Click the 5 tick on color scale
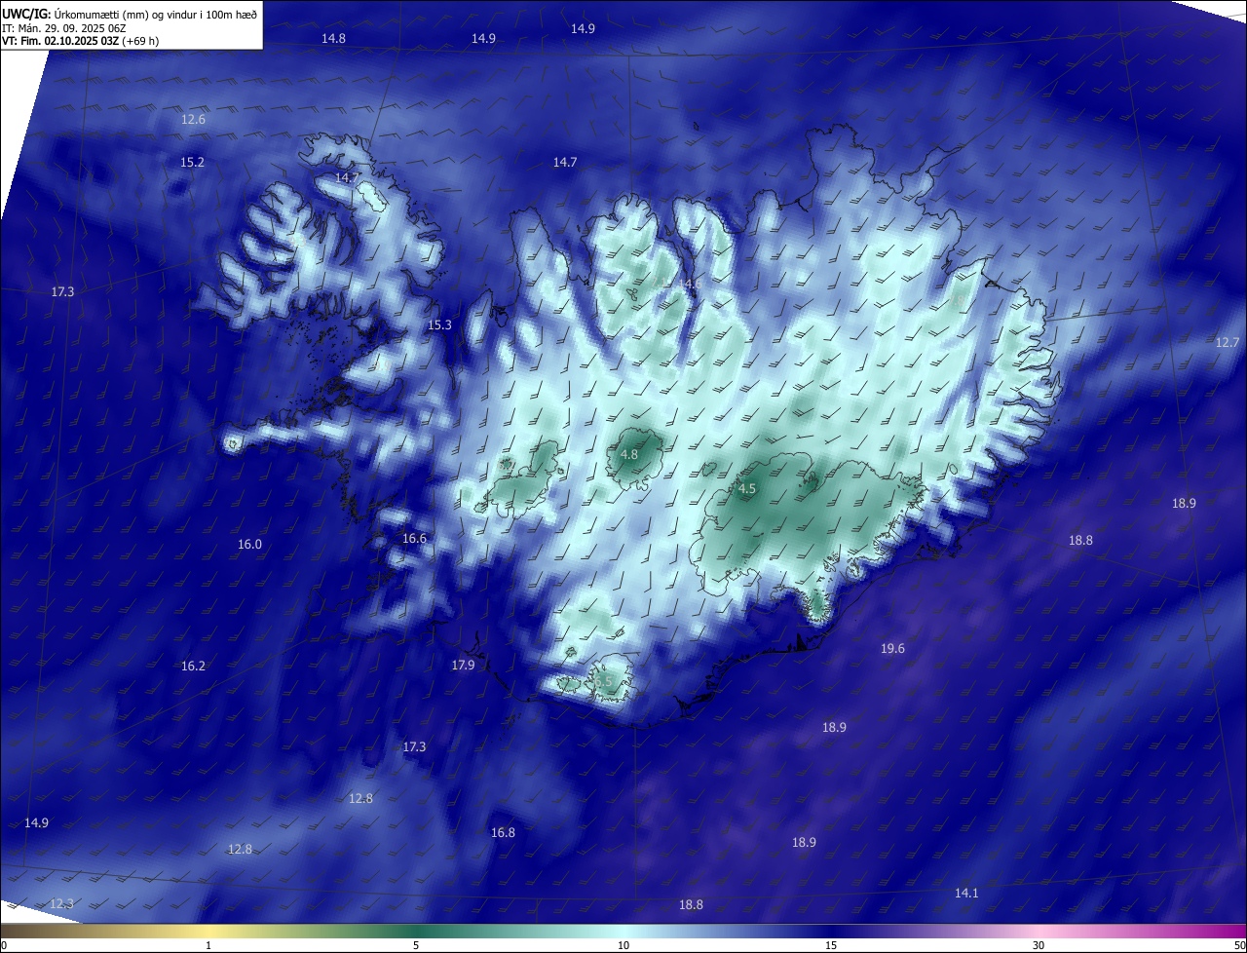 tap(416, 945)
